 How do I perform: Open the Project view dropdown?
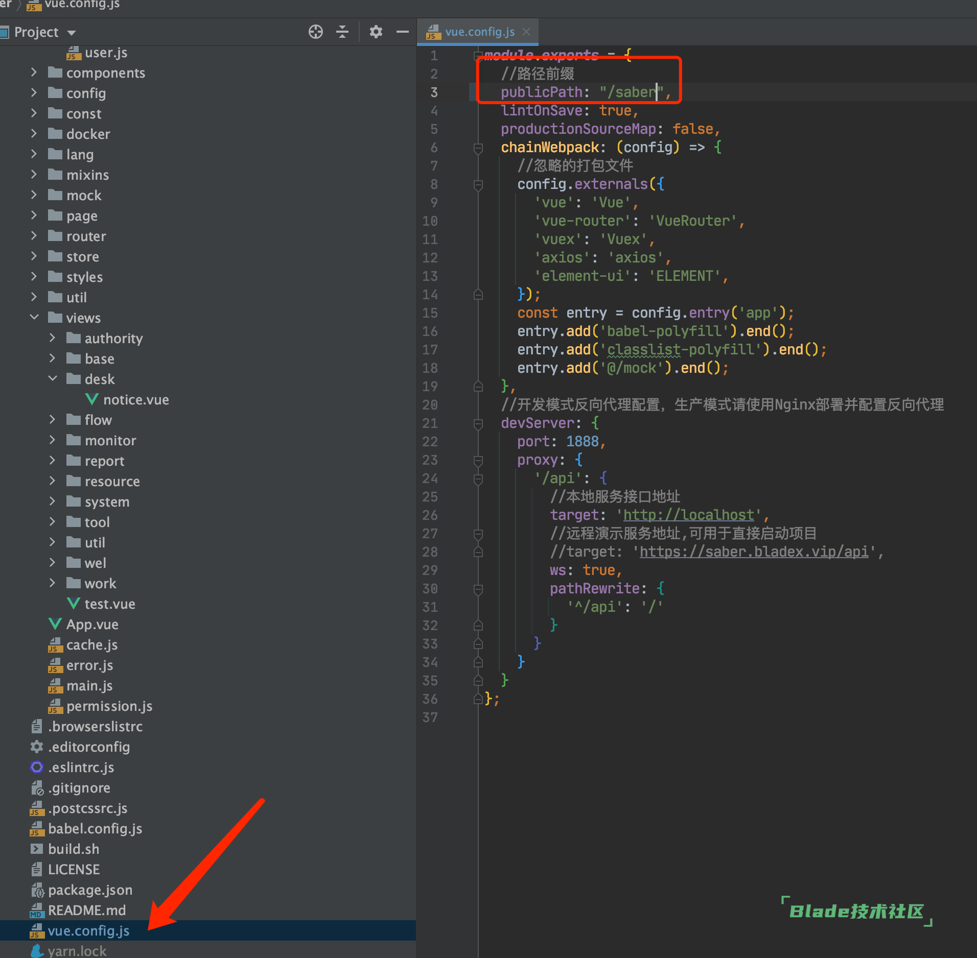pos(72,33)
